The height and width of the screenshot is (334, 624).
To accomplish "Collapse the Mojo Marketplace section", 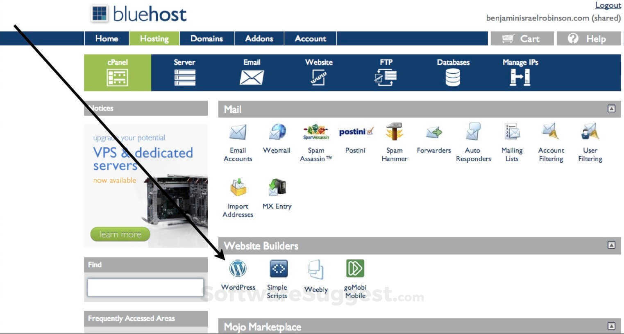I will tap(611, 326).
